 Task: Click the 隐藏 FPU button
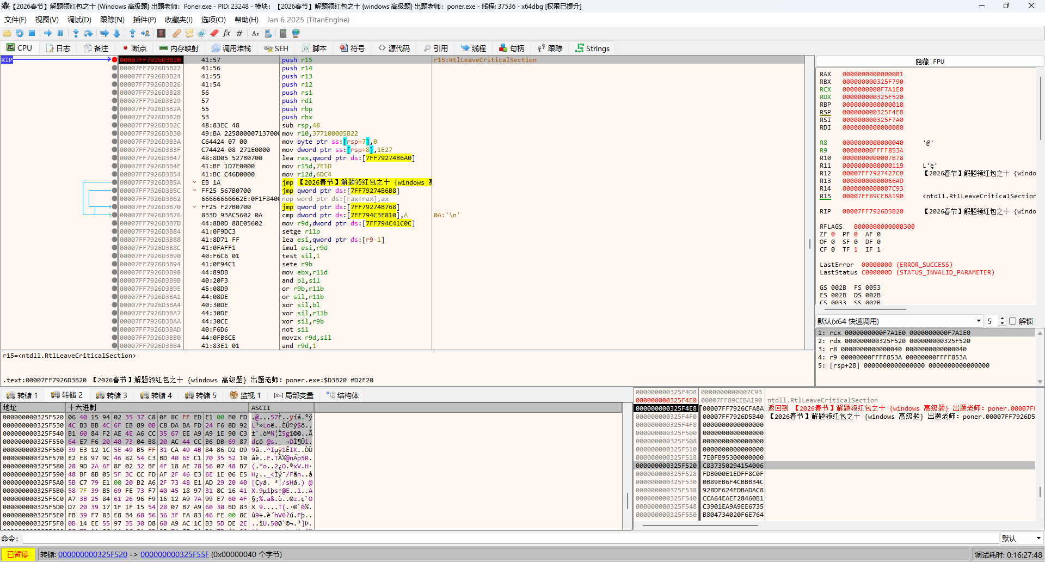pyautogui.click(x=929, y=62)
